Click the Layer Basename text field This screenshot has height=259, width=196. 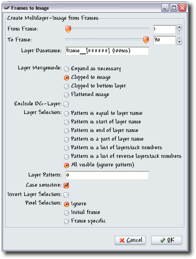[x=107, y=51]
